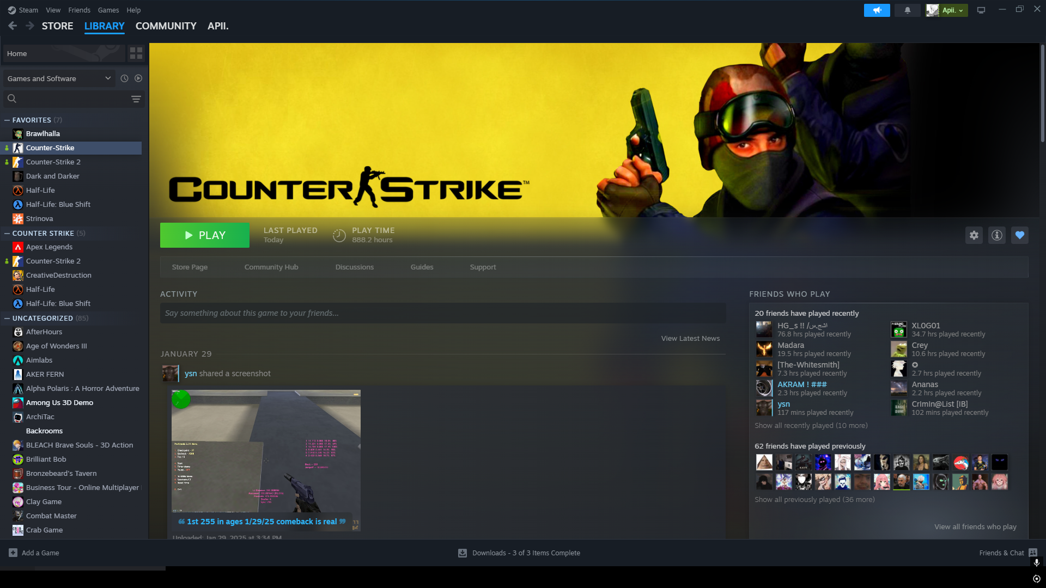This screenshot has height=588, width=1046.
Task: Show game info icon
Action: [996, 235]
